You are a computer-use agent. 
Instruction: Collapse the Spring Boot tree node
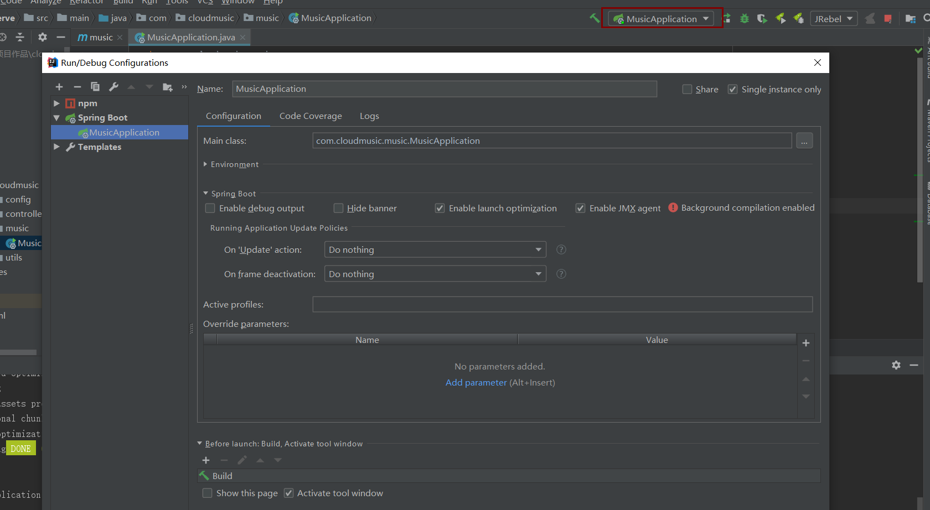click(x=56, y=118)
